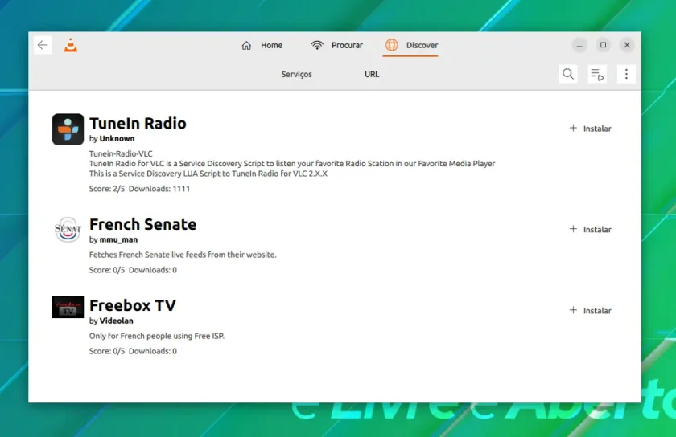The width and height of the screenshot is (676, 437).
Task: Click the Procurar wifi icon
Action: [317, 45]
